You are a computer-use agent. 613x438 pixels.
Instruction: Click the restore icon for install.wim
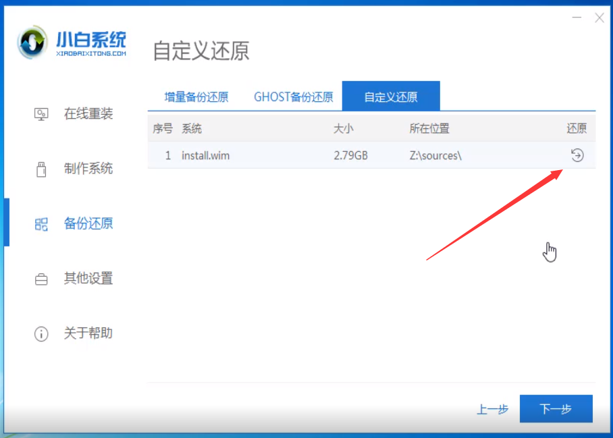click(578, 155)
